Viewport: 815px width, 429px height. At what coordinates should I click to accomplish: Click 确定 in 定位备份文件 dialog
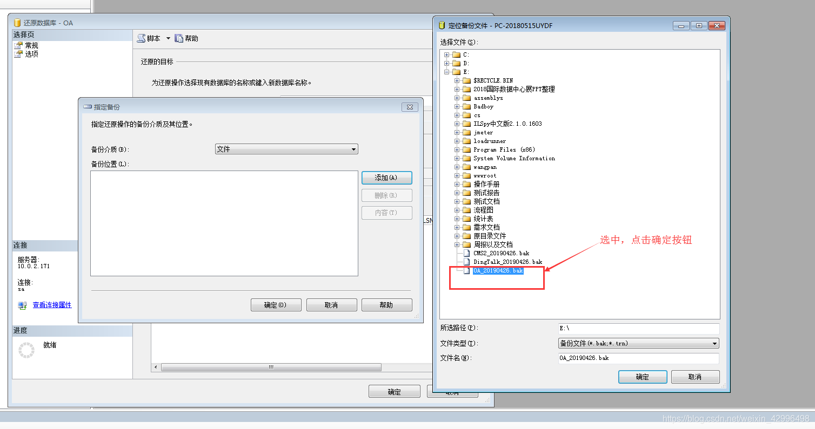click(x=643, y=377)
